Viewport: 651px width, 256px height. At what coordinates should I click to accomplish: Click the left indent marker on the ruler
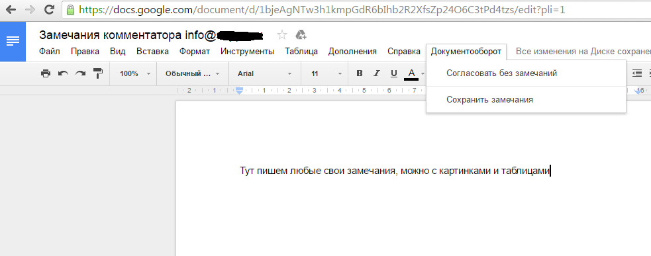[x=239, y=91]
